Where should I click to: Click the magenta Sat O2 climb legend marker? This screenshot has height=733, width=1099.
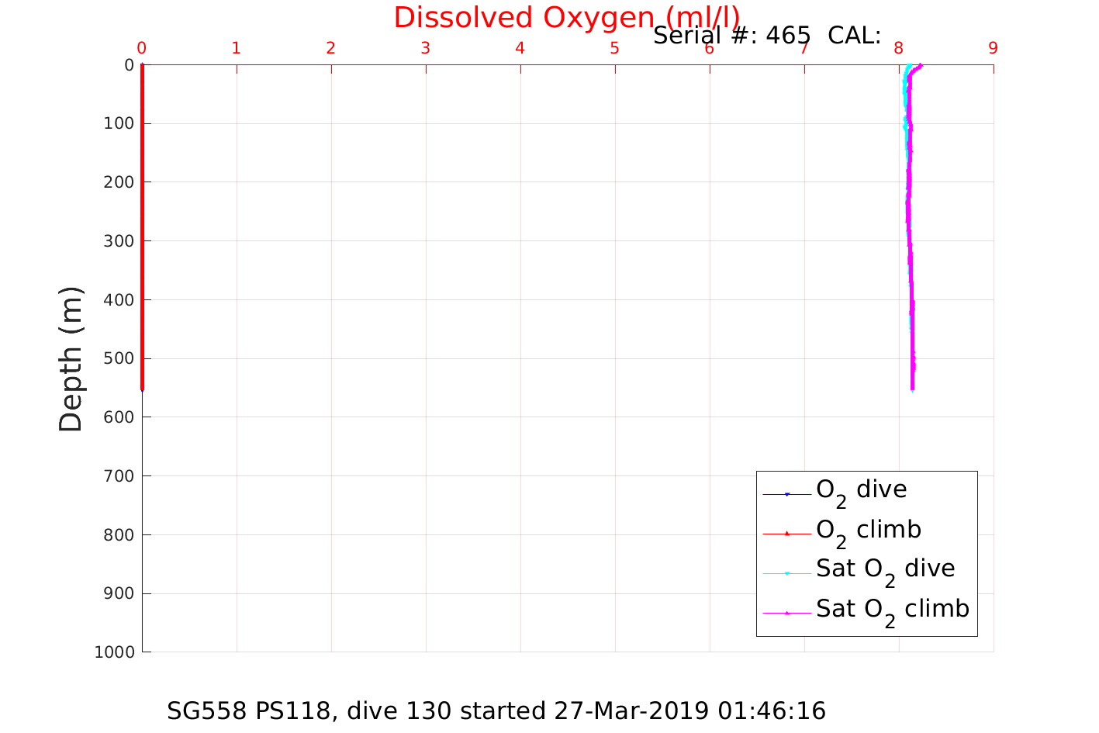786,613
